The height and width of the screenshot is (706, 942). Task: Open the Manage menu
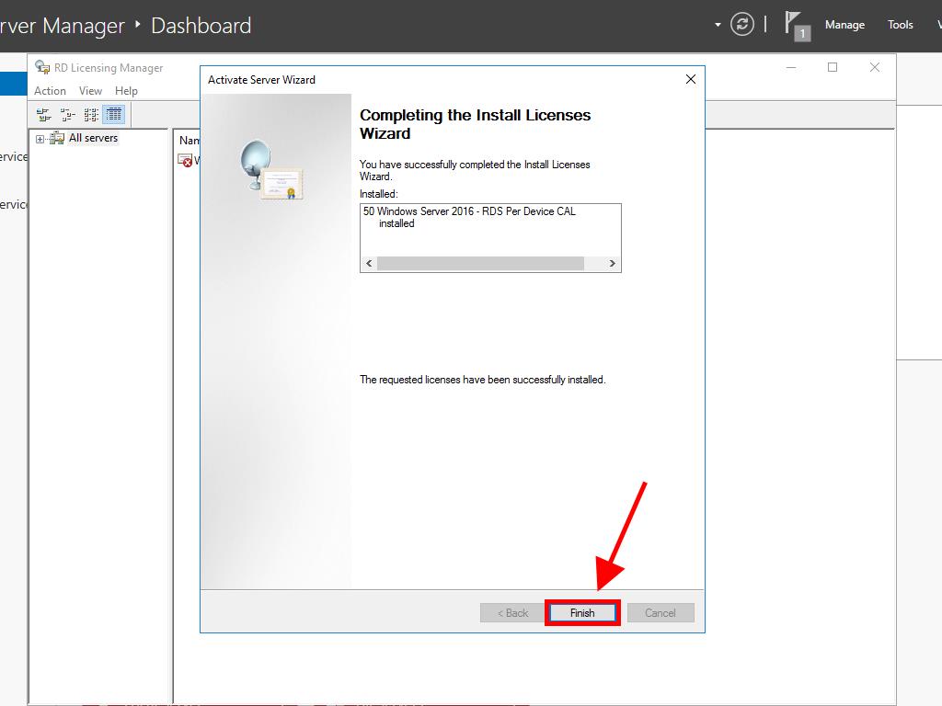[x=844, y=25]
